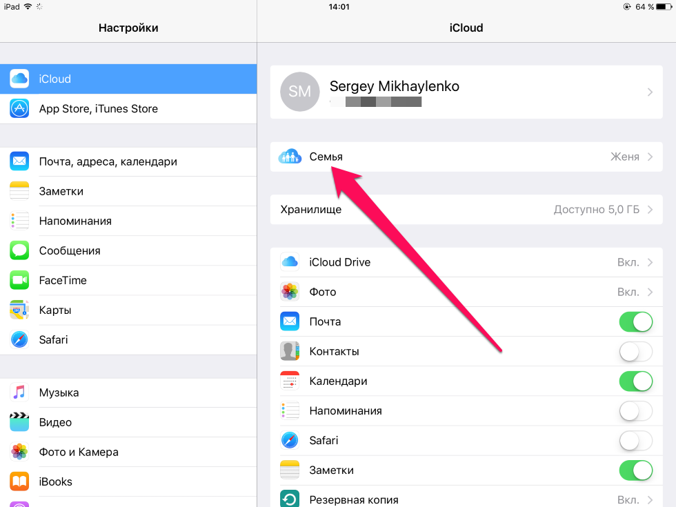Tap the iCloud Drive cloud icon
This screenshot has width=676, height=507.
(290, 262)
